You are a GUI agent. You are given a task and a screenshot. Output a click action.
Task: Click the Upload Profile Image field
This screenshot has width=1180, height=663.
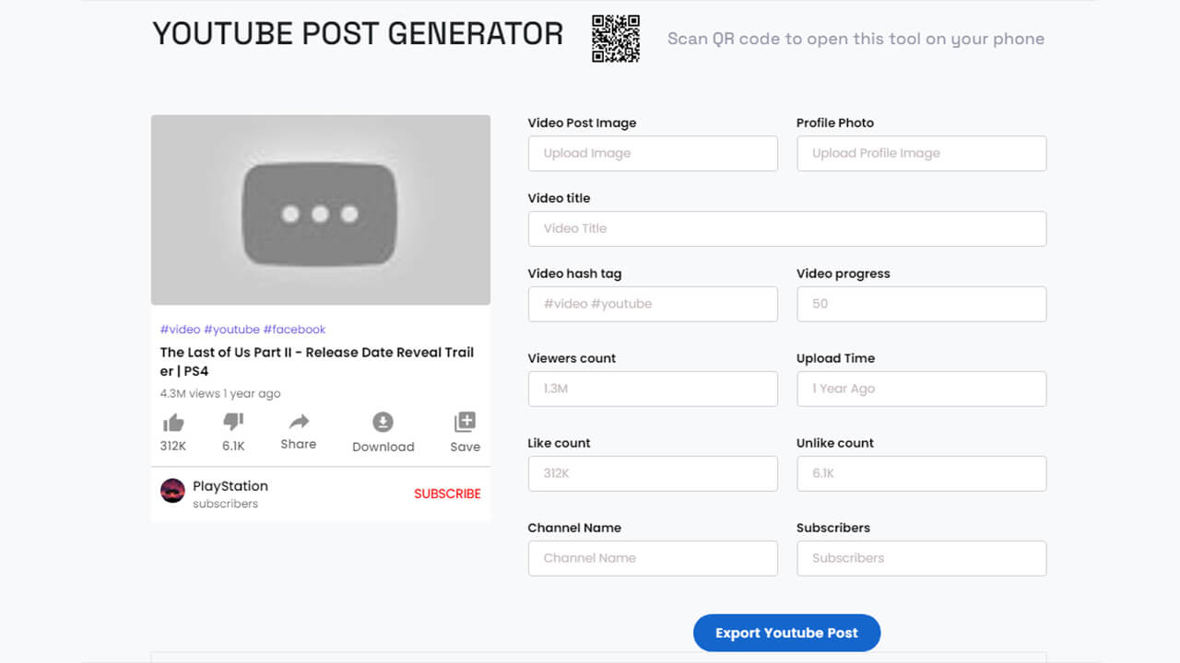pyautogui.click(x=921, y=153)
